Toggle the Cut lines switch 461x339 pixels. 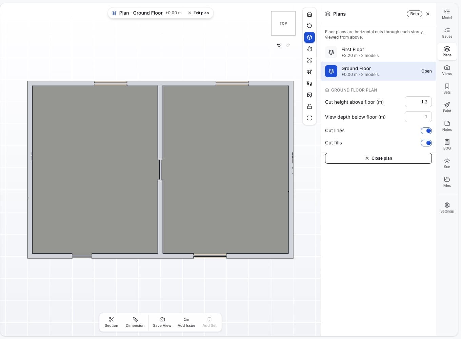click(x=426, y=131)
